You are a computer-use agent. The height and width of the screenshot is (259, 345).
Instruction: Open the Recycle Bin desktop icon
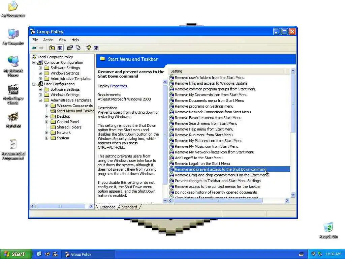click(328, 227)
